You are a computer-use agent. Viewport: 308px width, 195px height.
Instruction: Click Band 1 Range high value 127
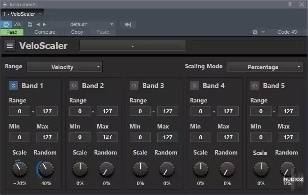(x=47, y=111)
